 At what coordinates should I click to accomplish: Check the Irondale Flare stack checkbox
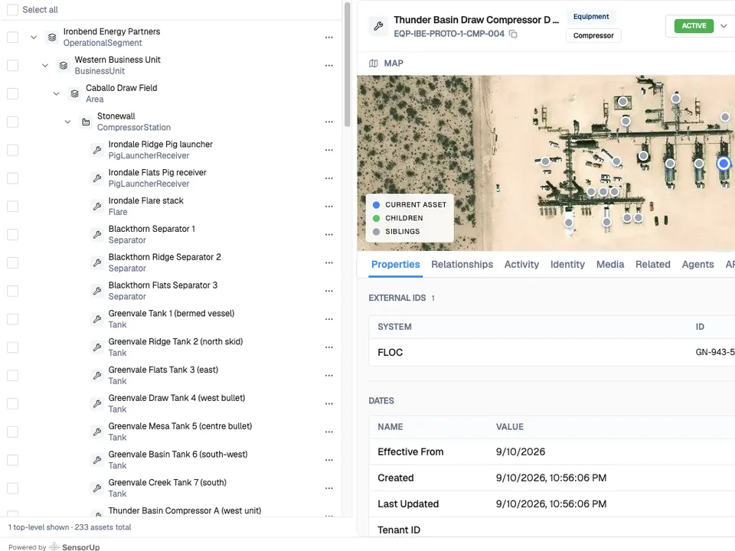[13, 206]
